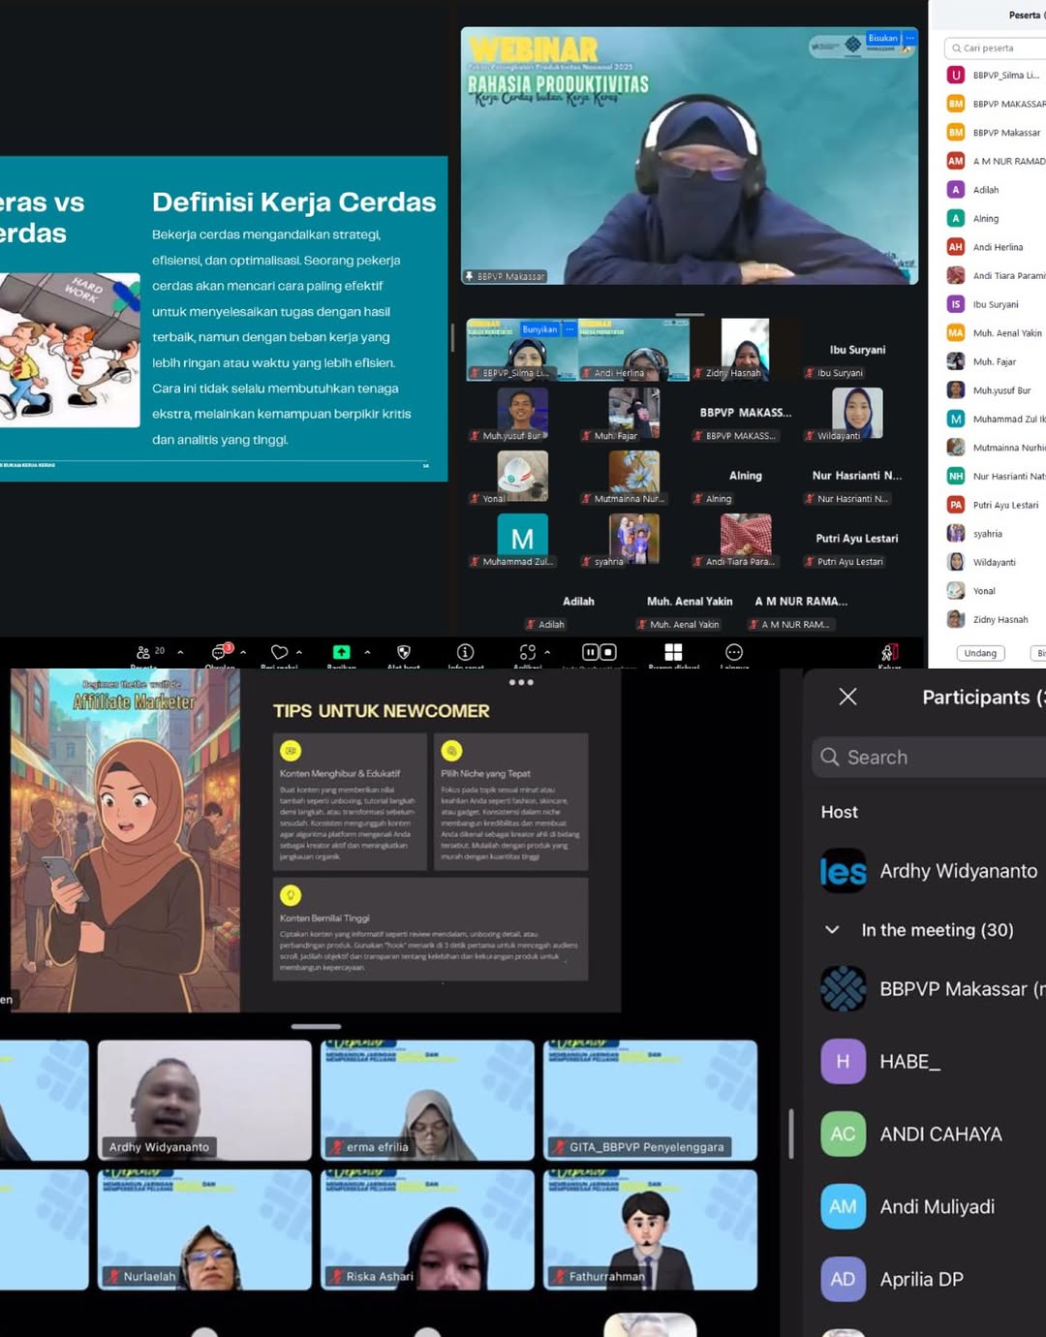The width and height of the screenshot is (1046, 1337).
Task: Click the More (Lainnya) ellipsis icon
Action: pos(734,653)
